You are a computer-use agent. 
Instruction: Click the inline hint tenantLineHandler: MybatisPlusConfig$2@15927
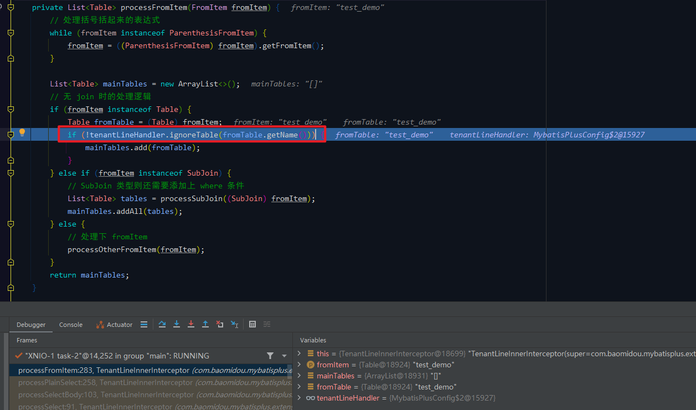(x=547, y=135)
